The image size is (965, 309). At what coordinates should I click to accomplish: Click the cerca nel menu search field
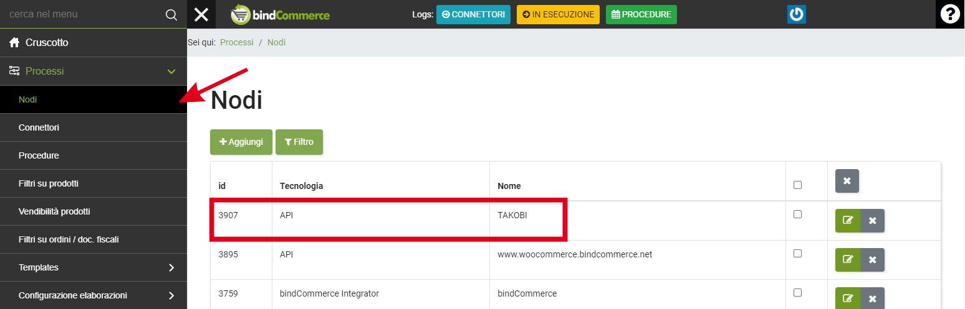pyautogui.click(x=81, y=14)
